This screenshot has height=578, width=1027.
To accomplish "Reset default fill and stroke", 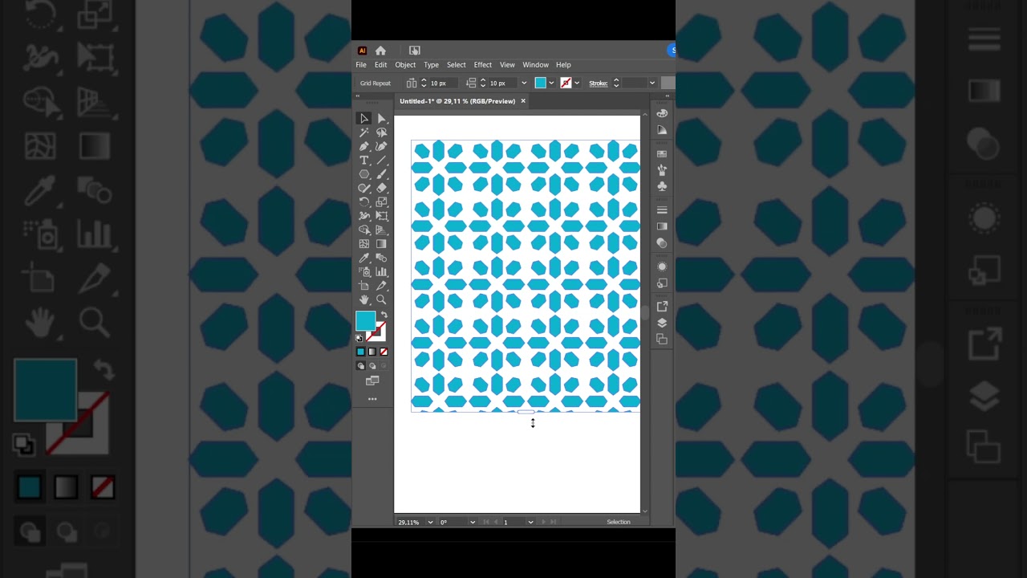I will pos(359,338).
